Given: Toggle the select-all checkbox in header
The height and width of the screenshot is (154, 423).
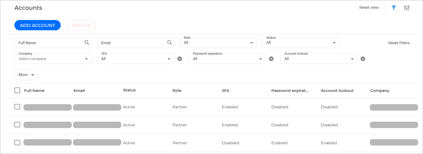Looking at the screenshot, I should (17, 90).
